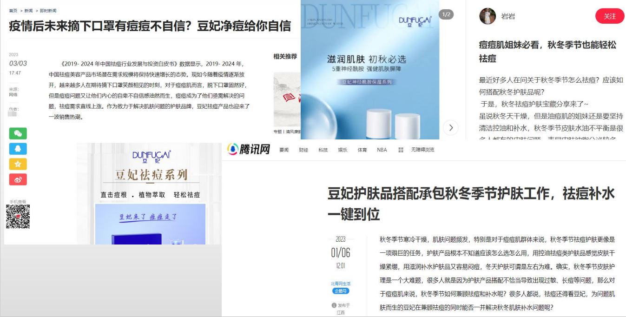Open the grid menu icon beside NBA

click(x=401, y=150)
